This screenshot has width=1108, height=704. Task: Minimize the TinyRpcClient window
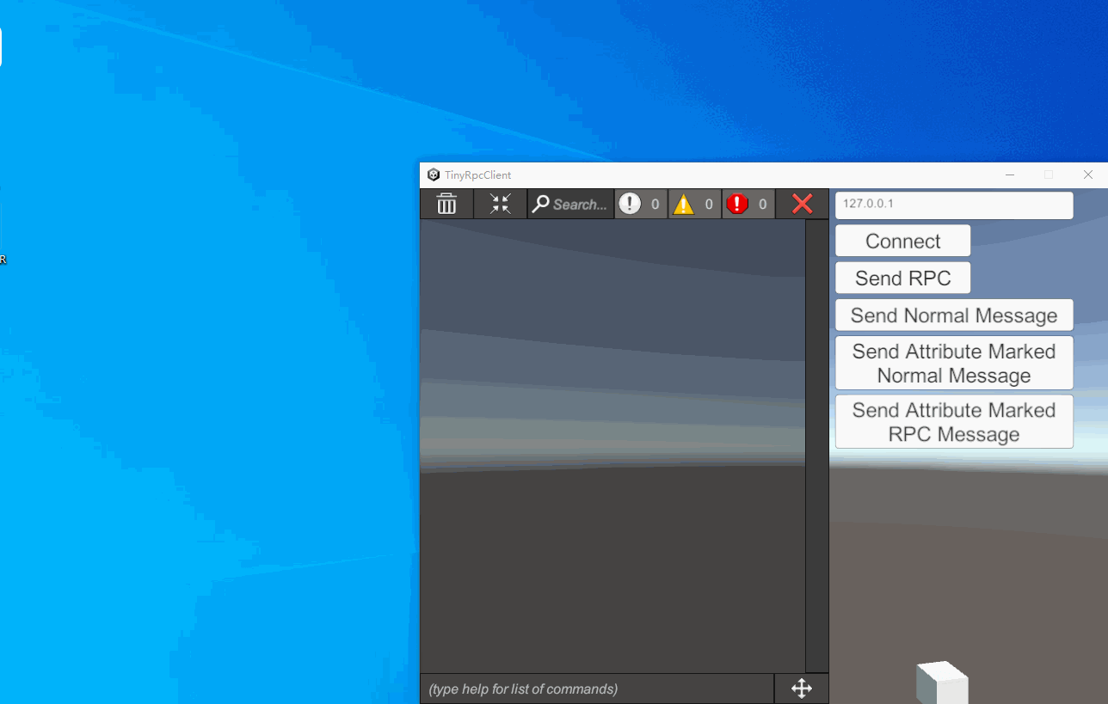(x=1010, y=174)
